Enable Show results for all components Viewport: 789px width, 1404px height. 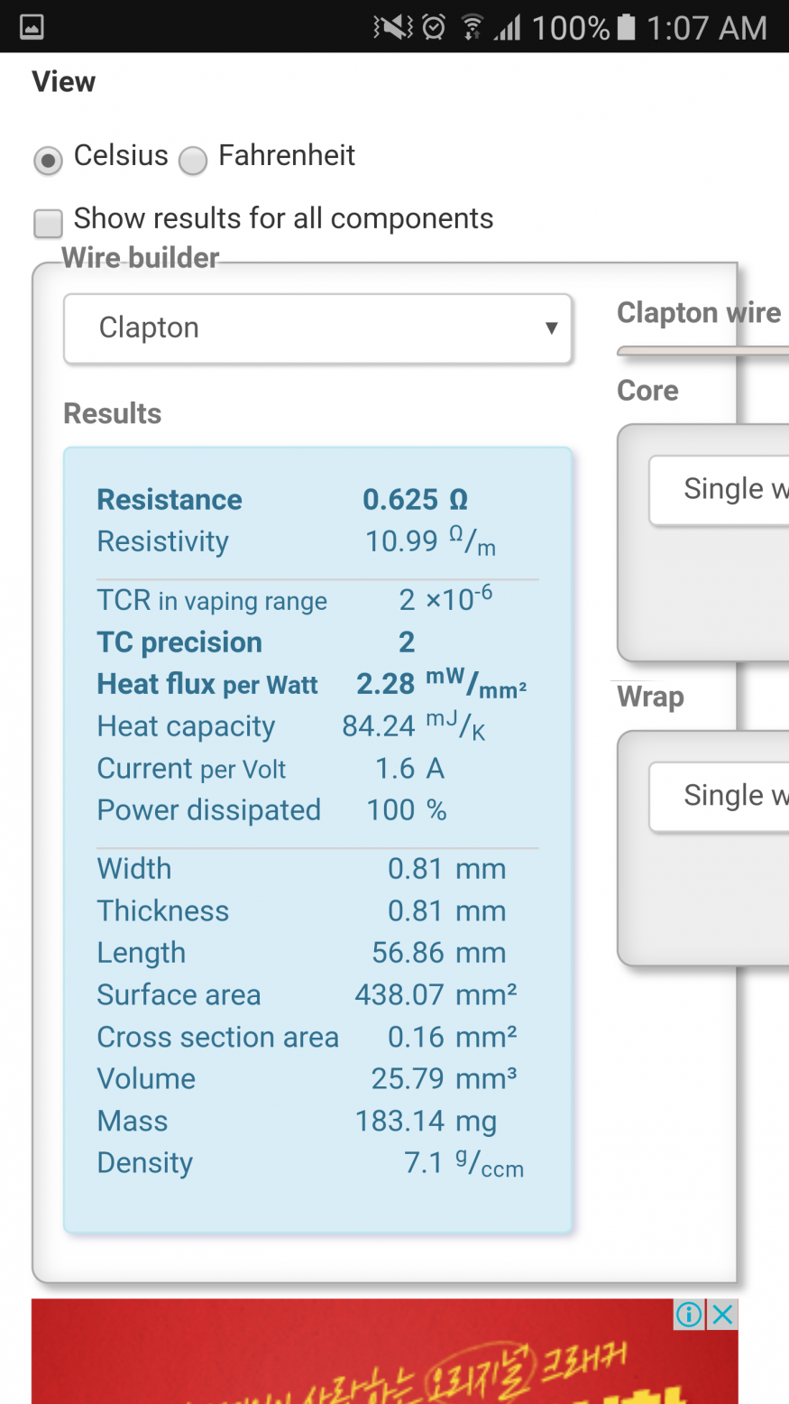pyautogui.click(x=48, y=222)
